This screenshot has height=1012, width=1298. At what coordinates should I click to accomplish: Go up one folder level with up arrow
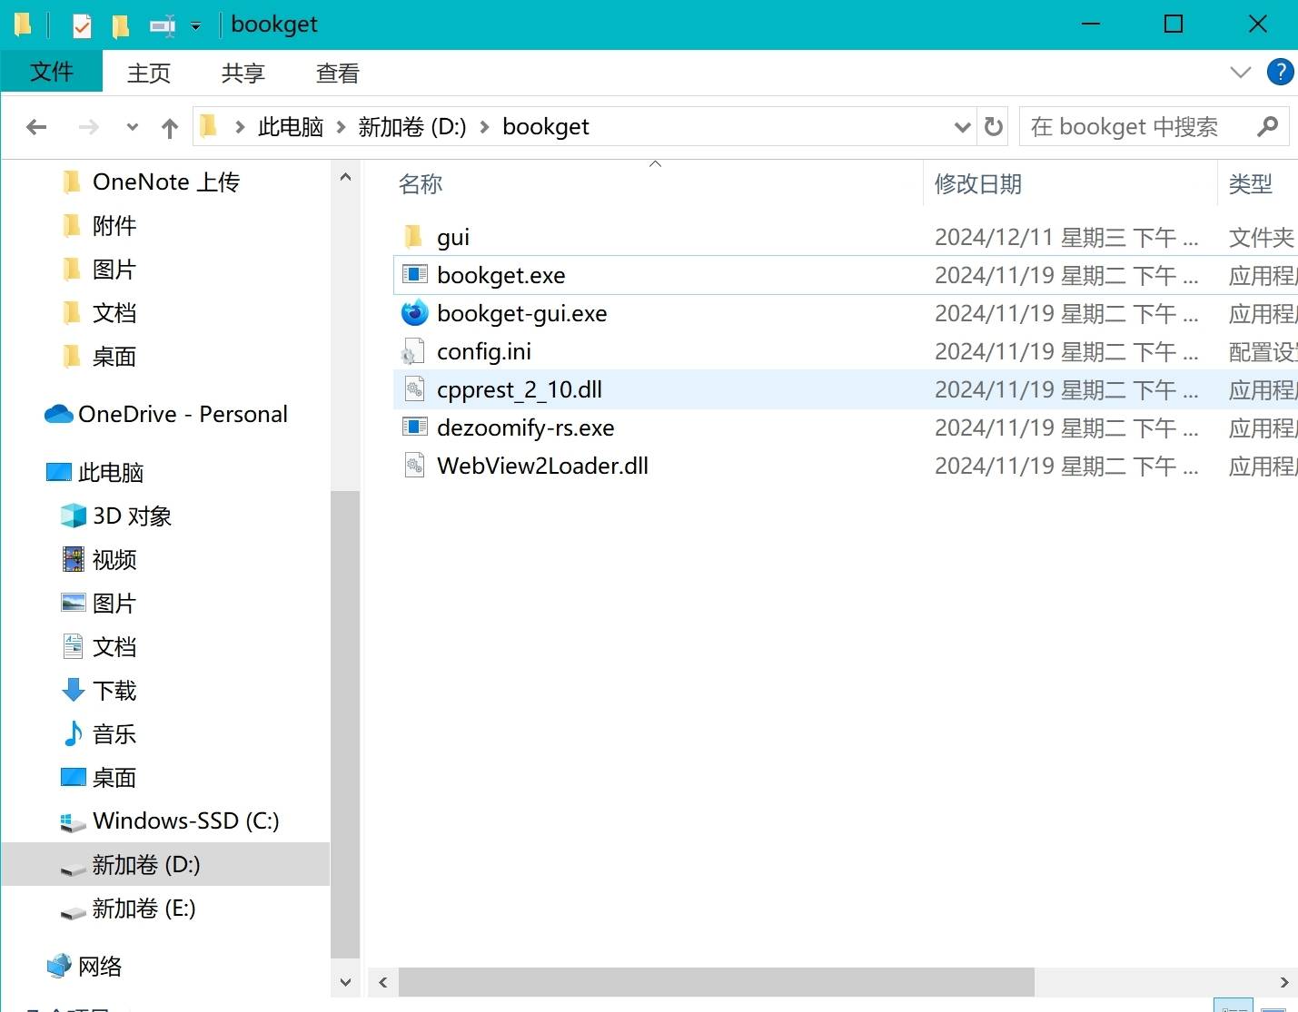point(170,128)
